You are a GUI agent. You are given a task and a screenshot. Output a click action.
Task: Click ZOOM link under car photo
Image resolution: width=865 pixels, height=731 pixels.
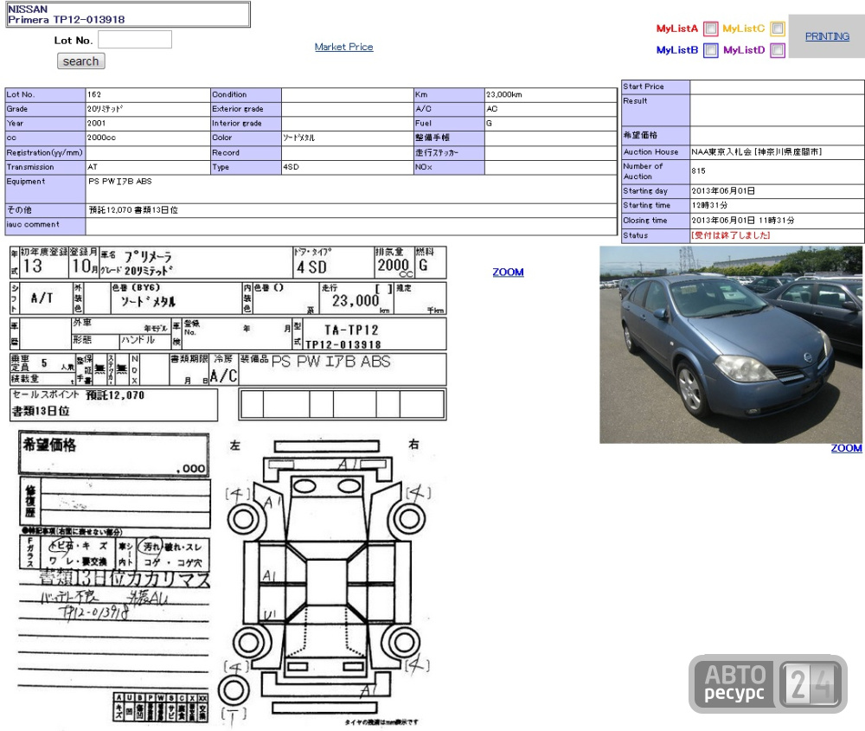tap(846, 448)
